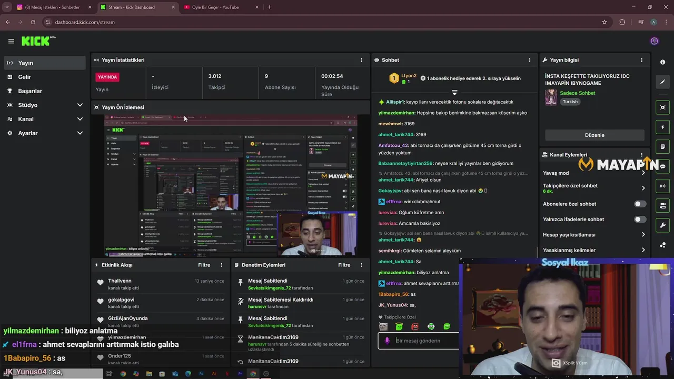The image size is (674, 379).
Task: Switch to Mesaj İstekleri Instagram tab
Action: pos(53,7)
